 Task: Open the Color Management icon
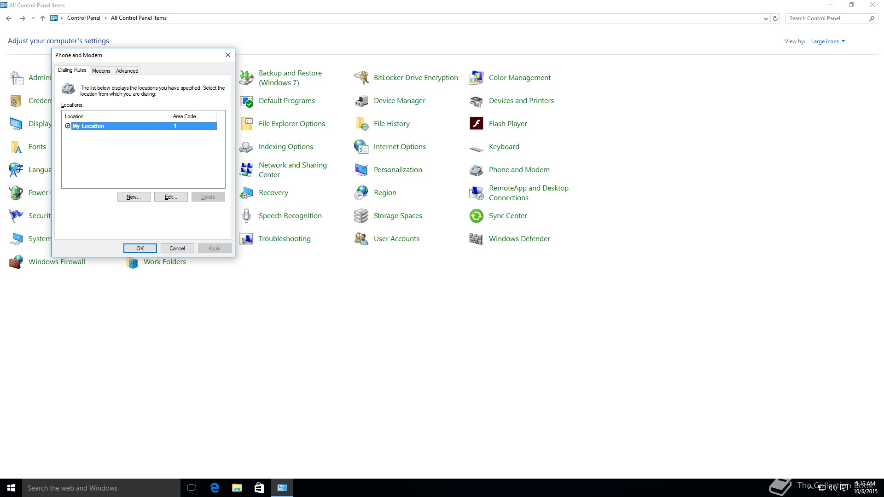477,78
